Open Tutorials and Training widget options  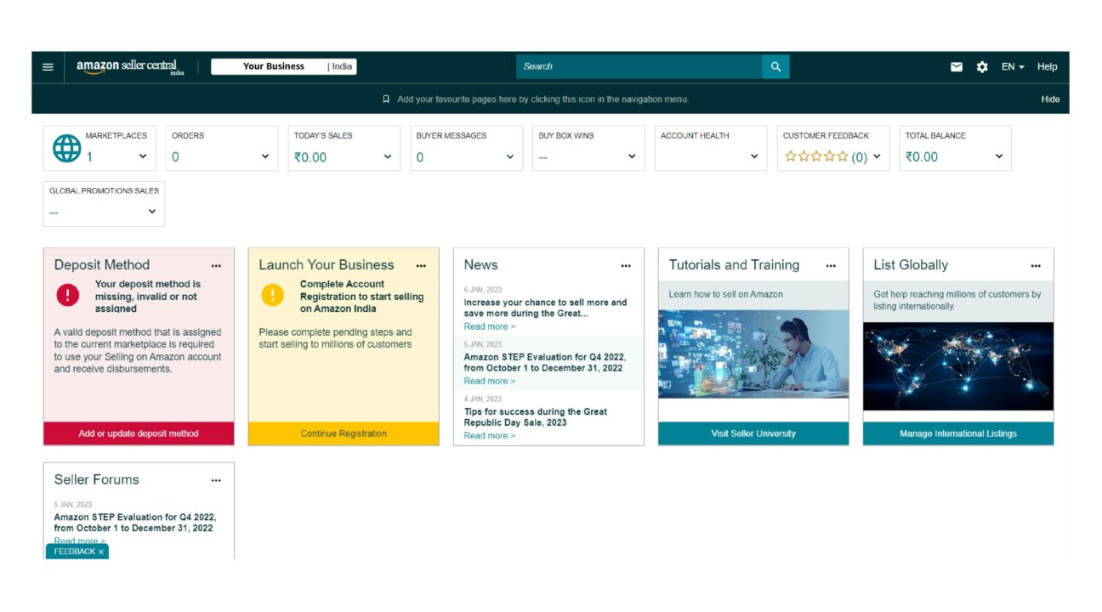pos(831,265)
